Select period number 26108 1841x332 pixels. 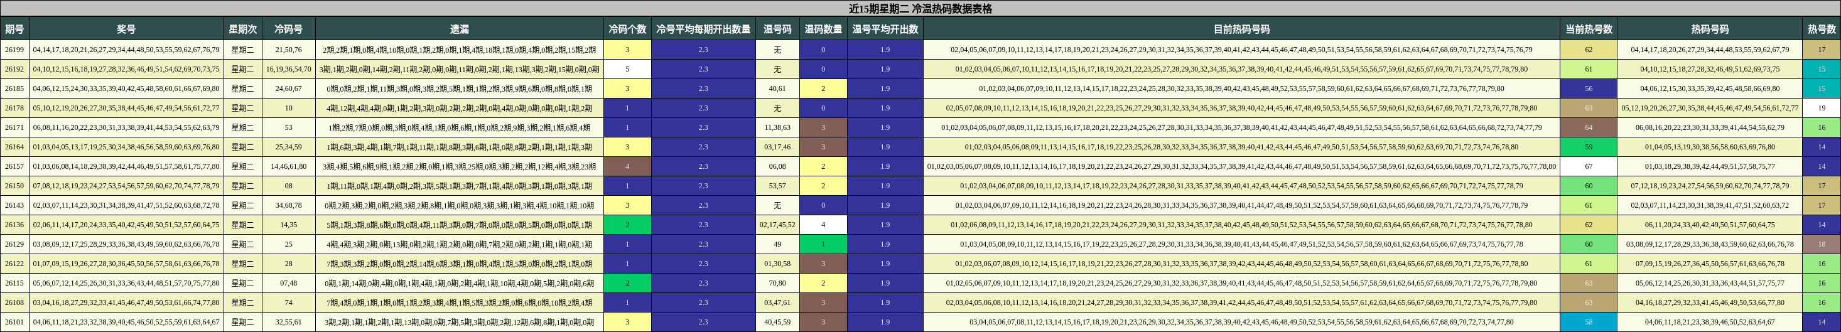(x=14, y=302)
